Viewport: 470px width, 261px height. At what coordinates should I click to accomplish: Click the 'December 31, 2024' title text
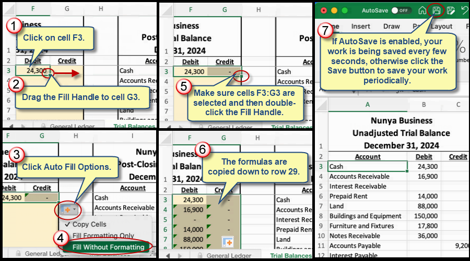pos(402,145)
